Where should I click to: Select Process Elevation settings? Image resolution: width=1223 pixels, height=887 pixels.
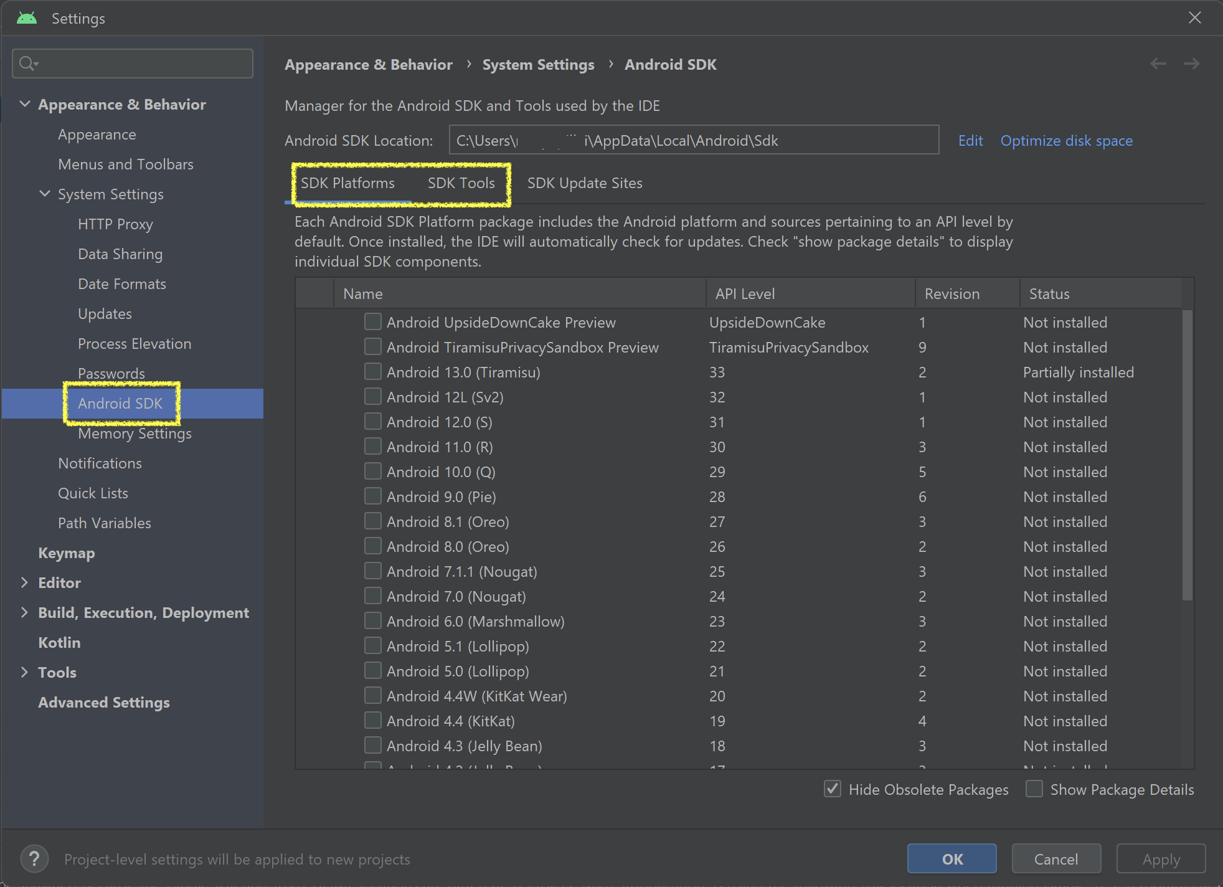[135, 344]
